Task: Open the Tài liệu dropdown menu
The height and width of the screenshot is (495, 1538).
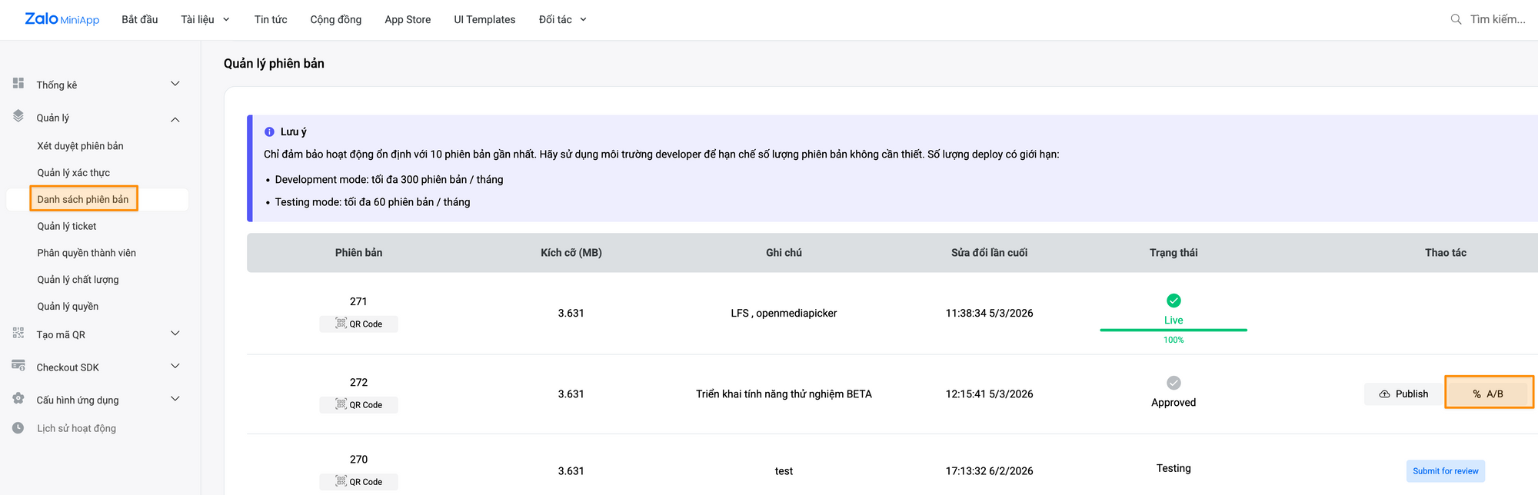Action: [205, 19]
